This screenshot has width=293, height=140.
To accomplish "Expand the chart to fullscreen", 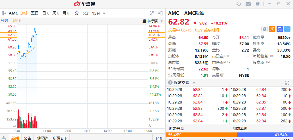I will 152,13.
